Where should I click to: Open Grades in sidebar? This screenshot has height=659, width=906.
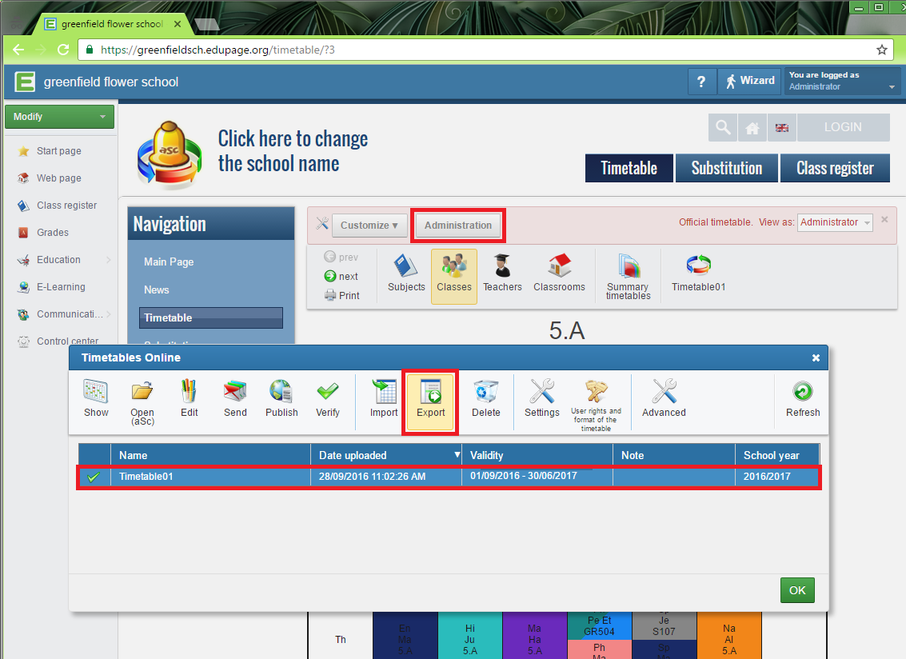[x=53, y=233]
